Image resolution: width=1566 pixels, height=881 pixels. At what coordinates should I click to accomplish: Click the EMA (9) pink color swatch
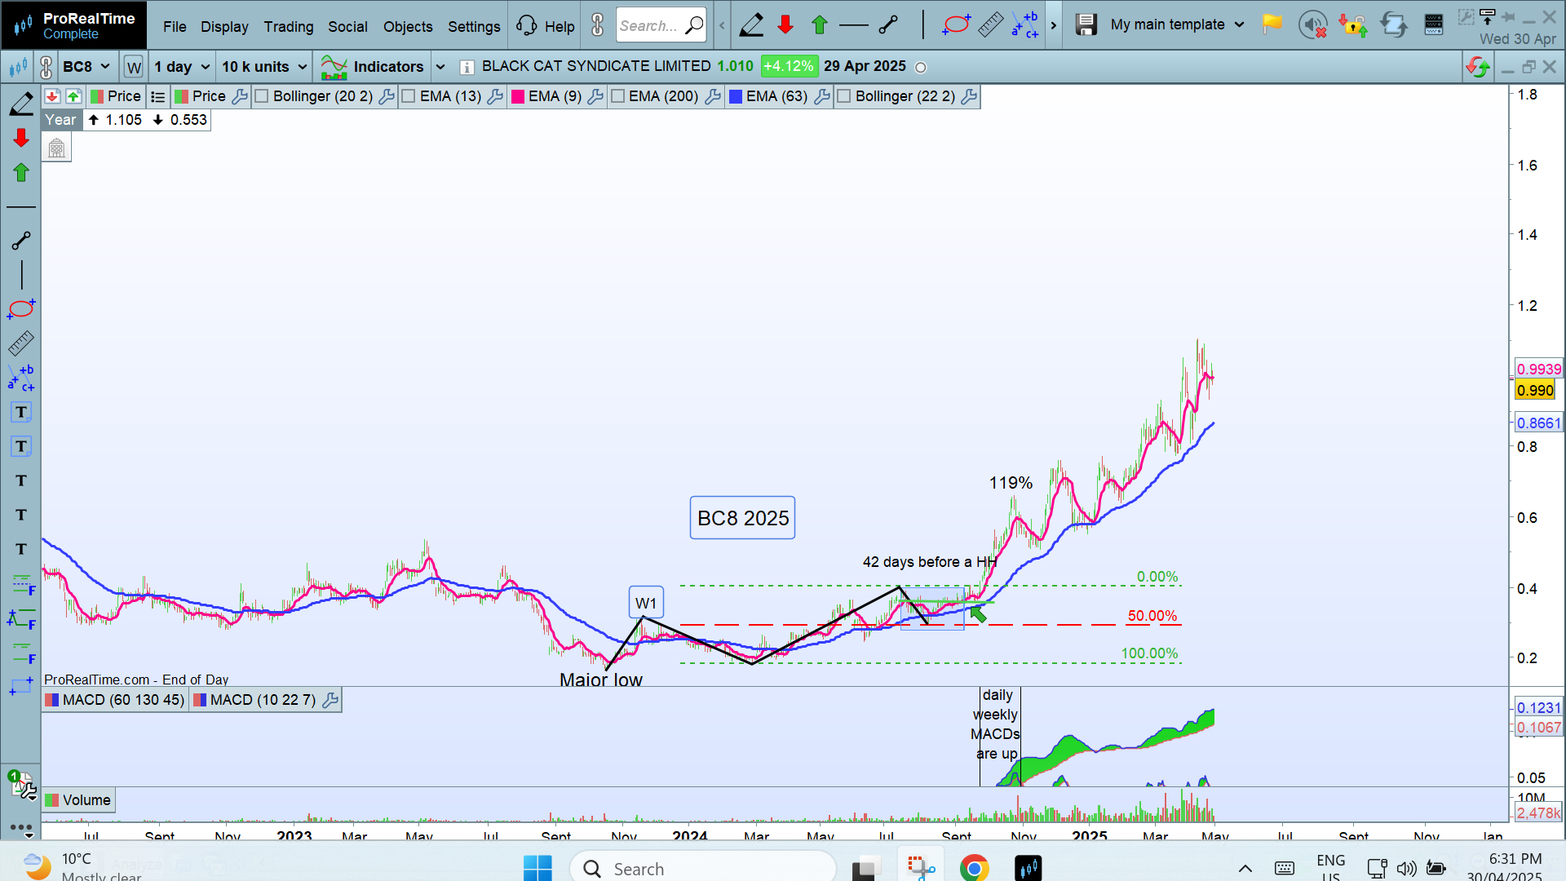pyautogui.click(x=518, y=96)
